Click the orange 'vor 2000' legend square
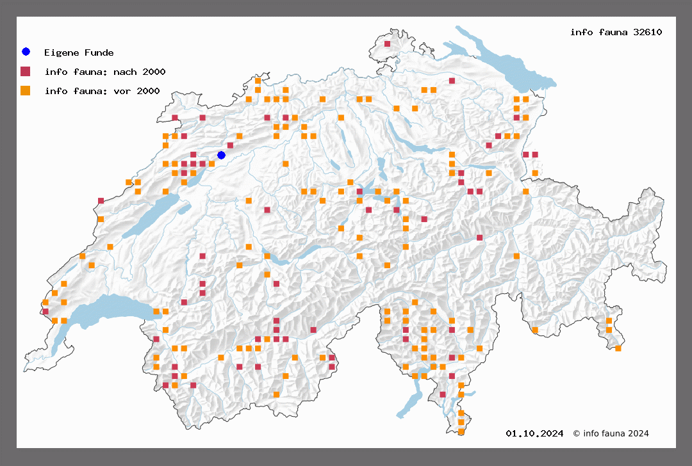 (26, 91)
